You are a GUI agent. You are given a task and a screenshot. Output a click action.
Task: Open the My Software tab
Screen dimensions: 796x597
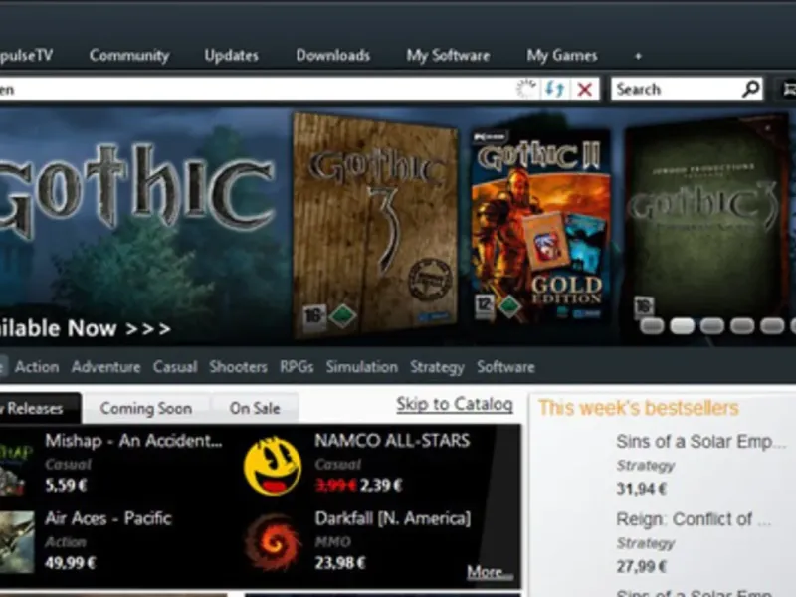(x=448, y=55)
